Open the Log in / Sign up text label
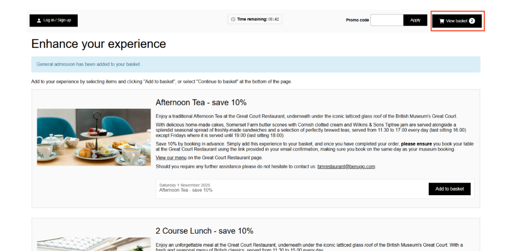 pyautogui.click(x=57, y=21)
